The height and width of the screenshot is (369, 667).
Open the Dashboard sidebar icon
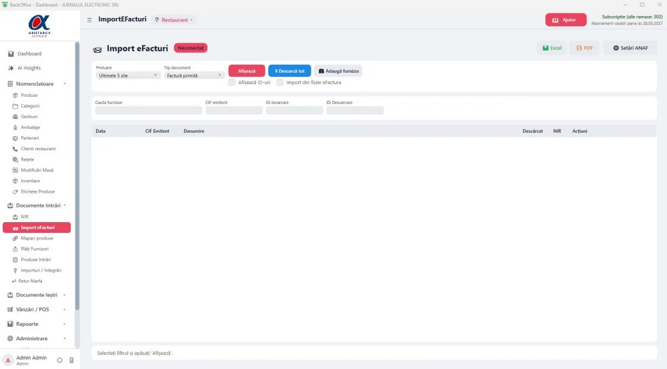[x=11, y=53]
